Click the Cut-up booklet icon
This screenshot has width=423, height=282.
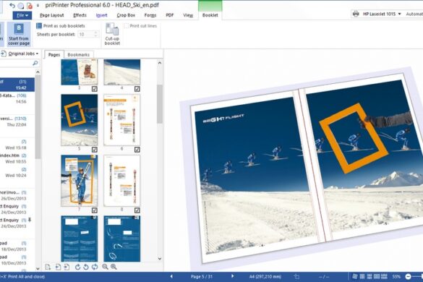112,30
